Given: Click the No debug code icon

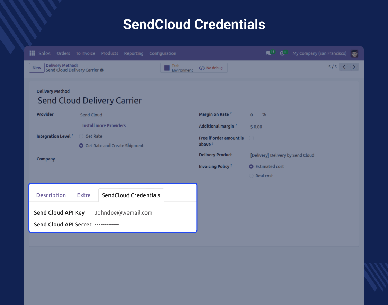Looking at the screenshot, I should click(202, 68).
